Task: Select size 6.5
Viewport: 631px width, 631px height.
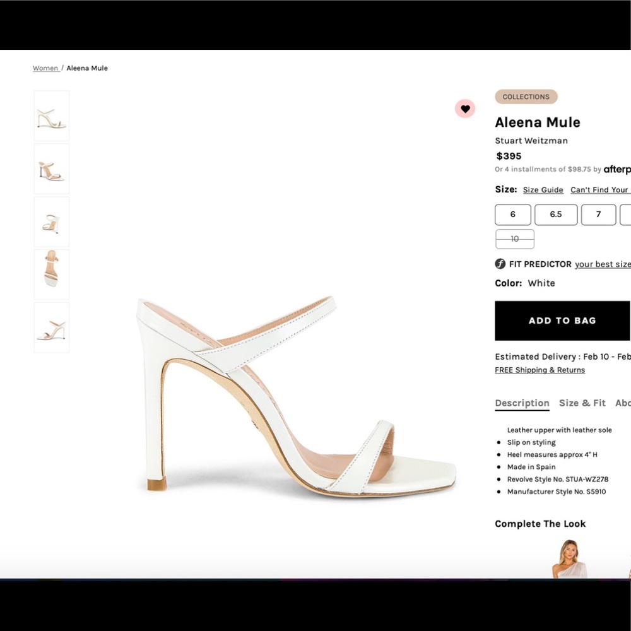Action: pyautogui.click(x=555, y=215)
